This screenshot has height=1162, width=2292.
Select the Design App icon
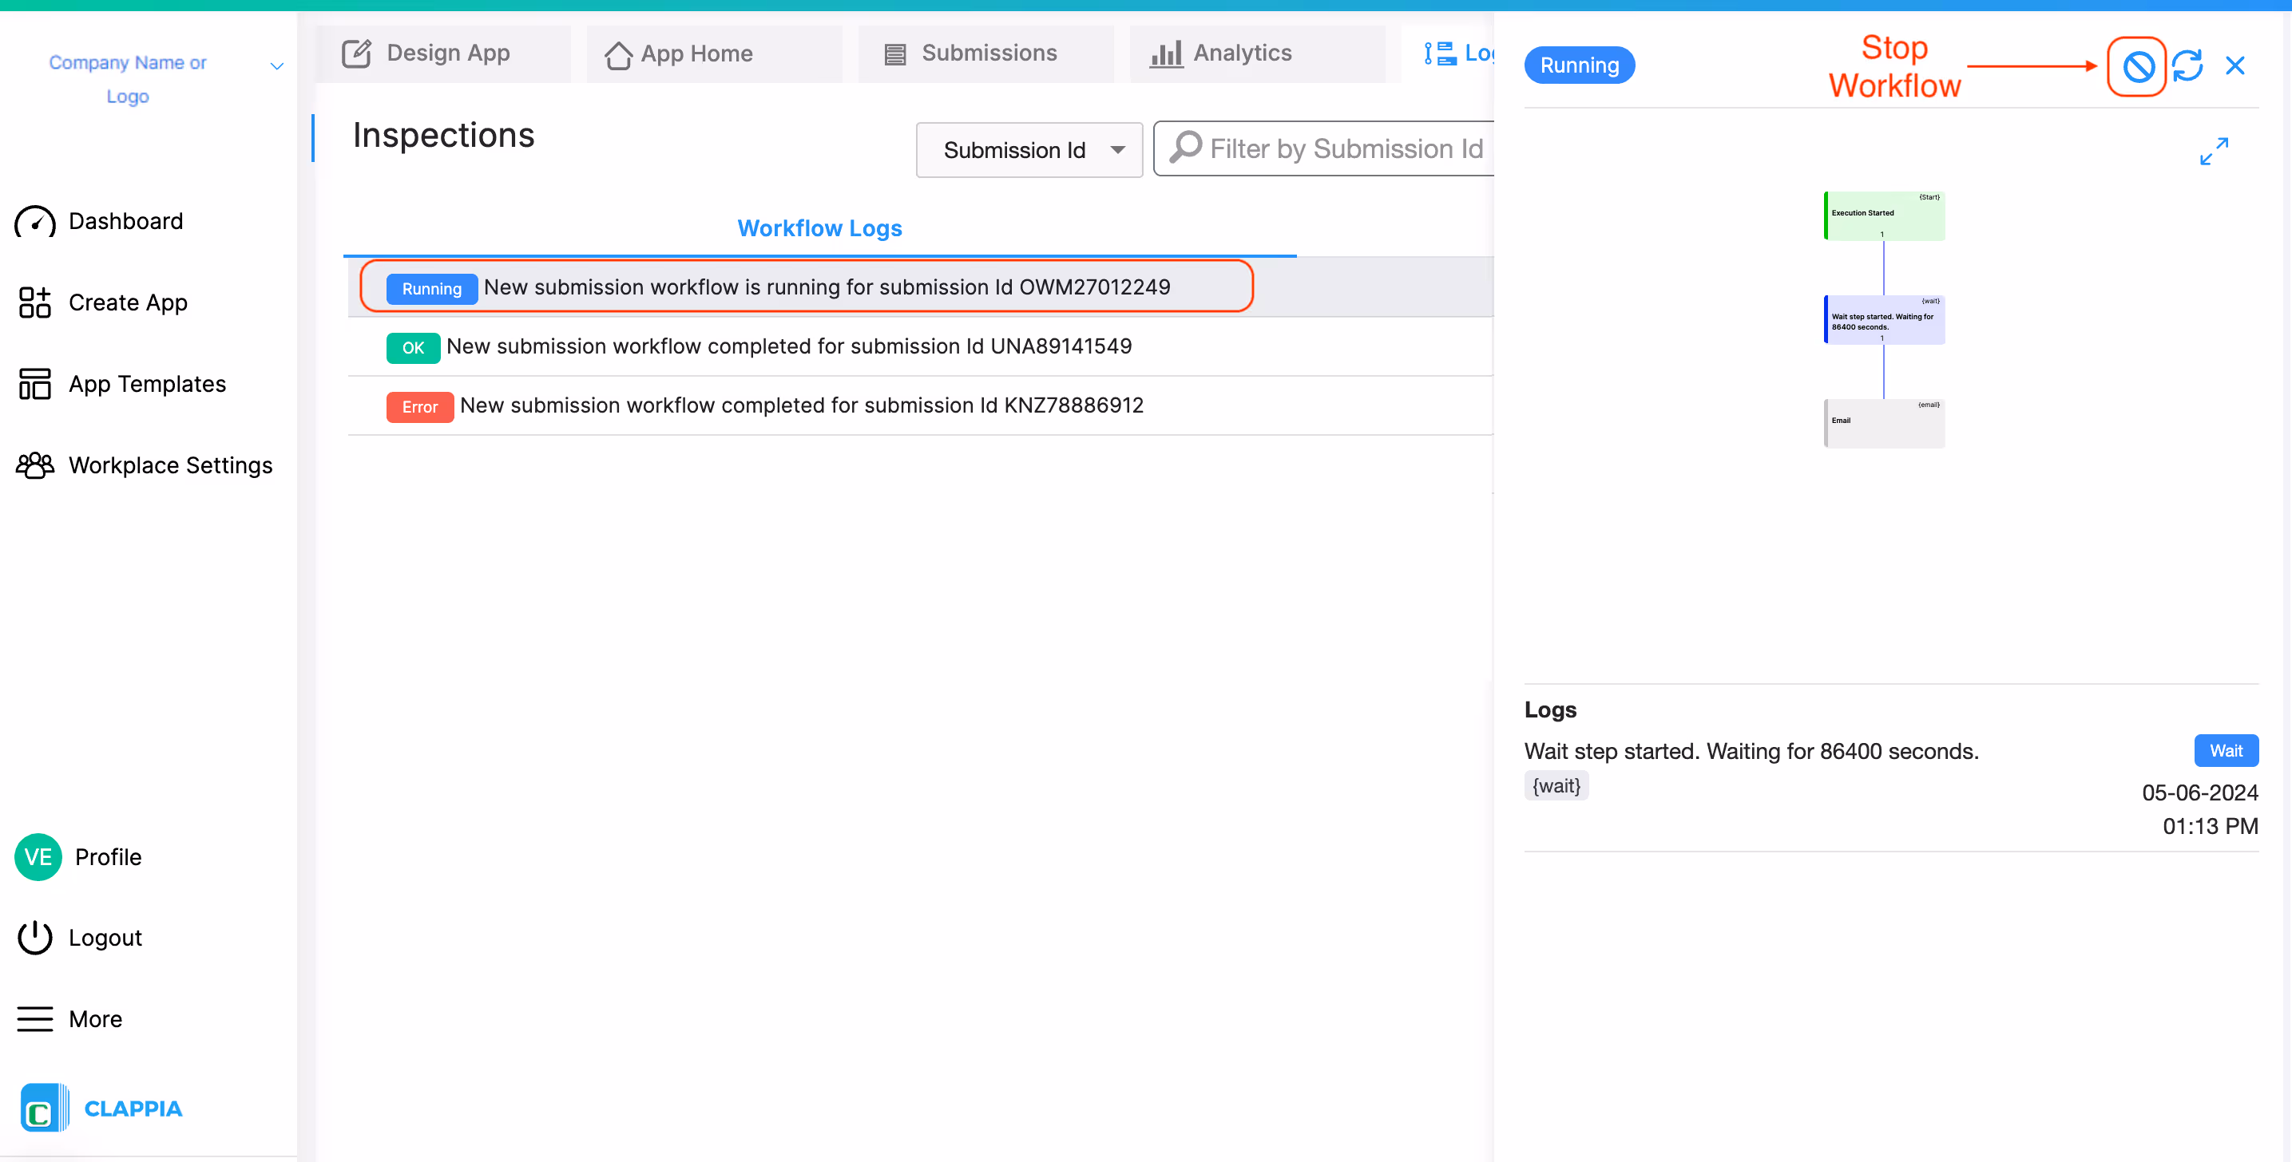coord(358,53)
